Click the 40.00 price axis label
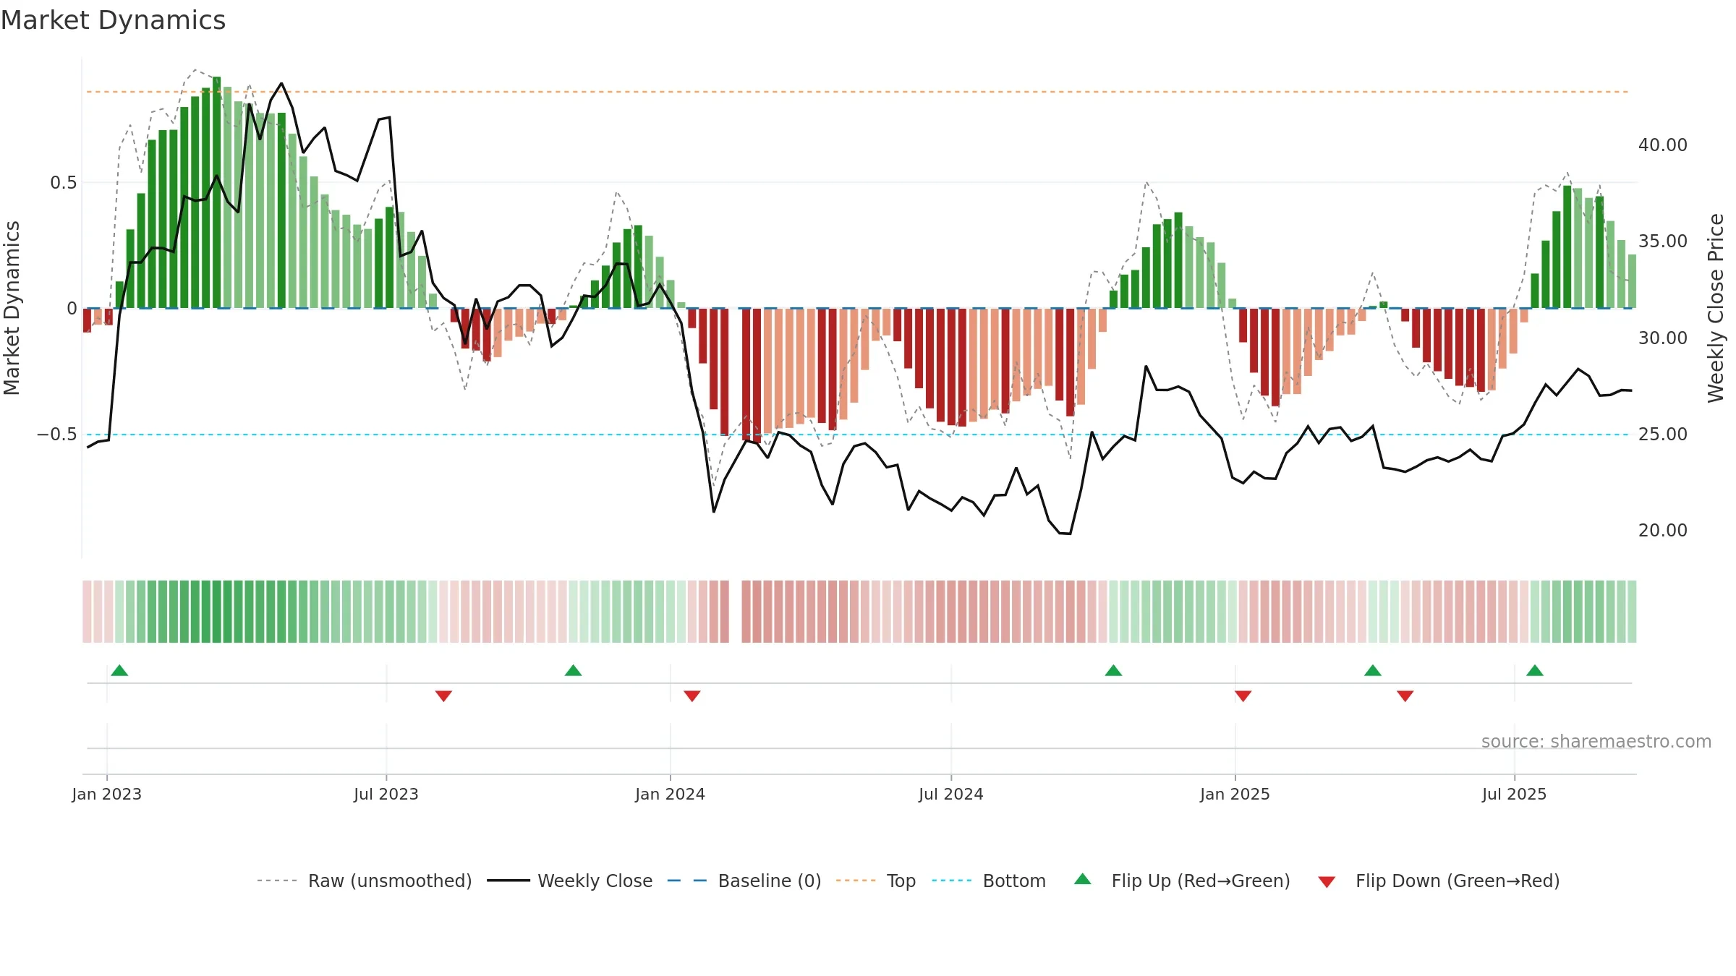1736x976 pixels. (1662, 145)
